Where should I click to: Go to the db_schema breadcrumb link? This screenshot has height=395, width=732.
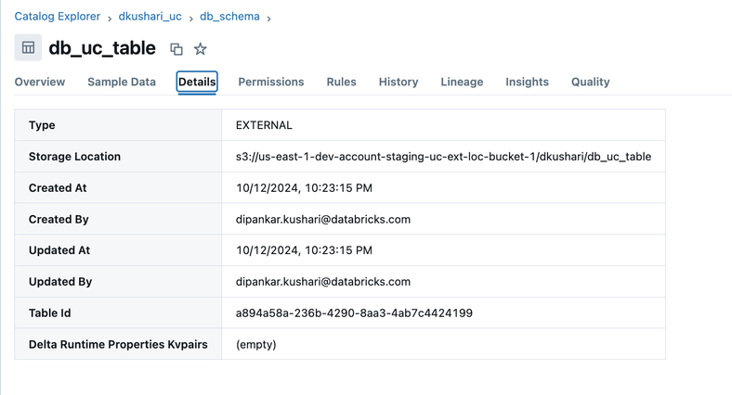230,17
